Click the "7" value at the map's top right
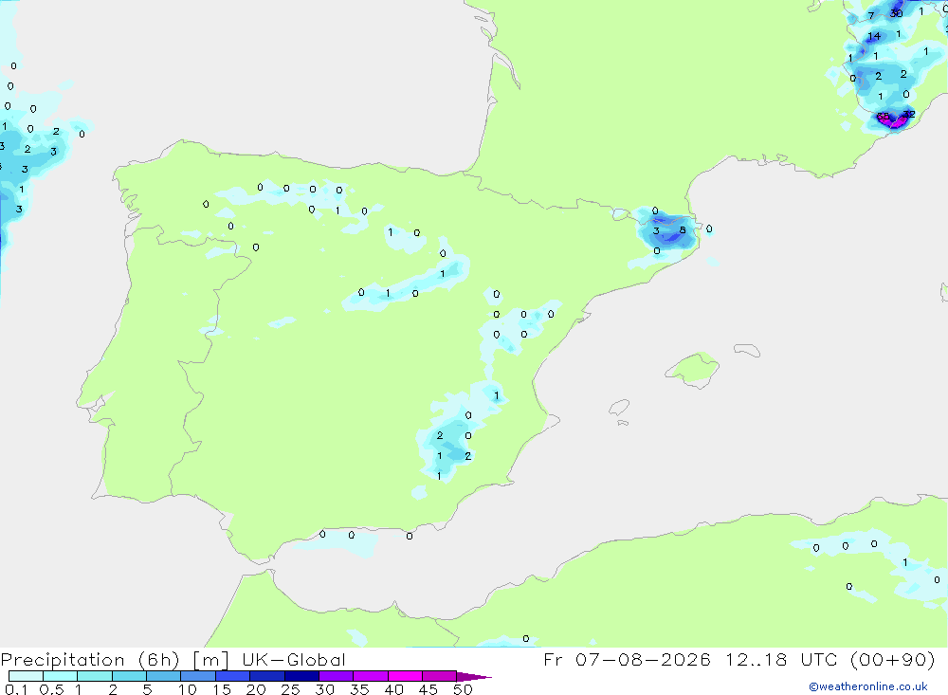This screenshot has height=695, width=948. 871,16
